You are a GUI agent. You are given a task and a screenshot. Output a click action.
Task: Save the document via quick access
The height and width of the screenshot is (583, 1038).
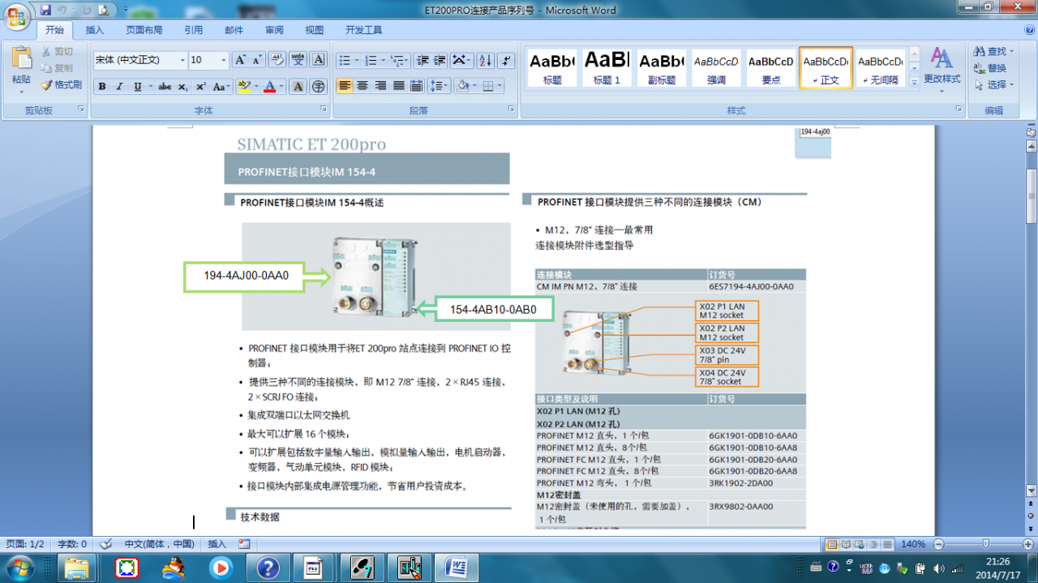(46, 10)
